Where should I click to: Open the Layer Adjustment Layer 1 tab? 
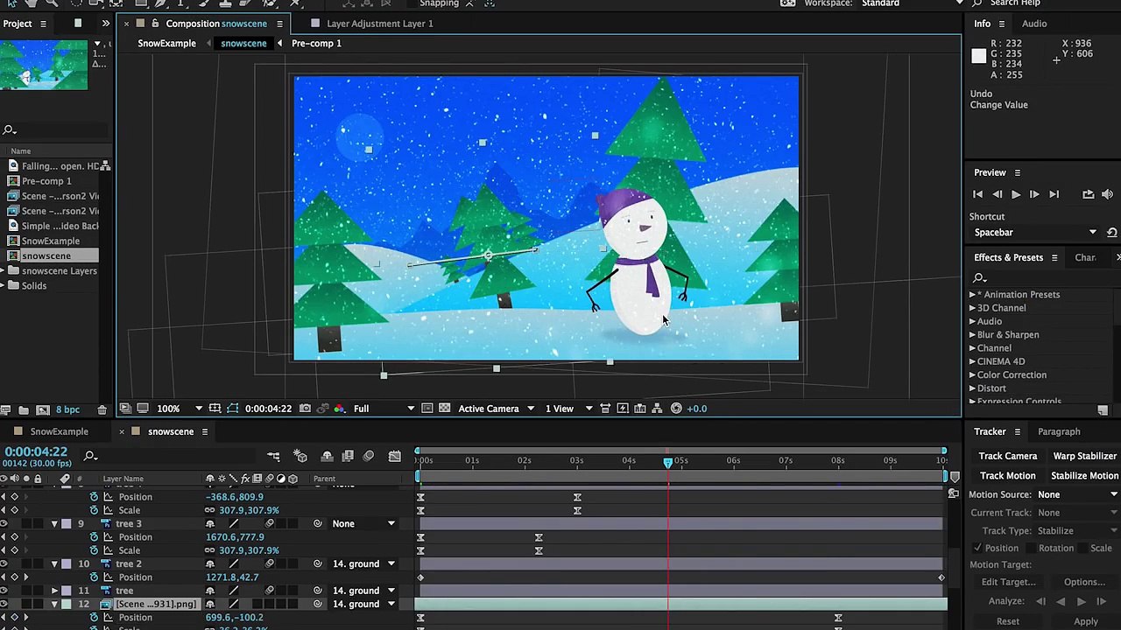(380, 24)
